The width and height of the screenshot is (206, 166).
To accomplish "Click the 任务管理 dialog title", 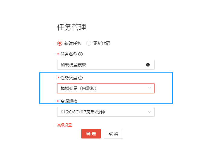I will [72, 27].
